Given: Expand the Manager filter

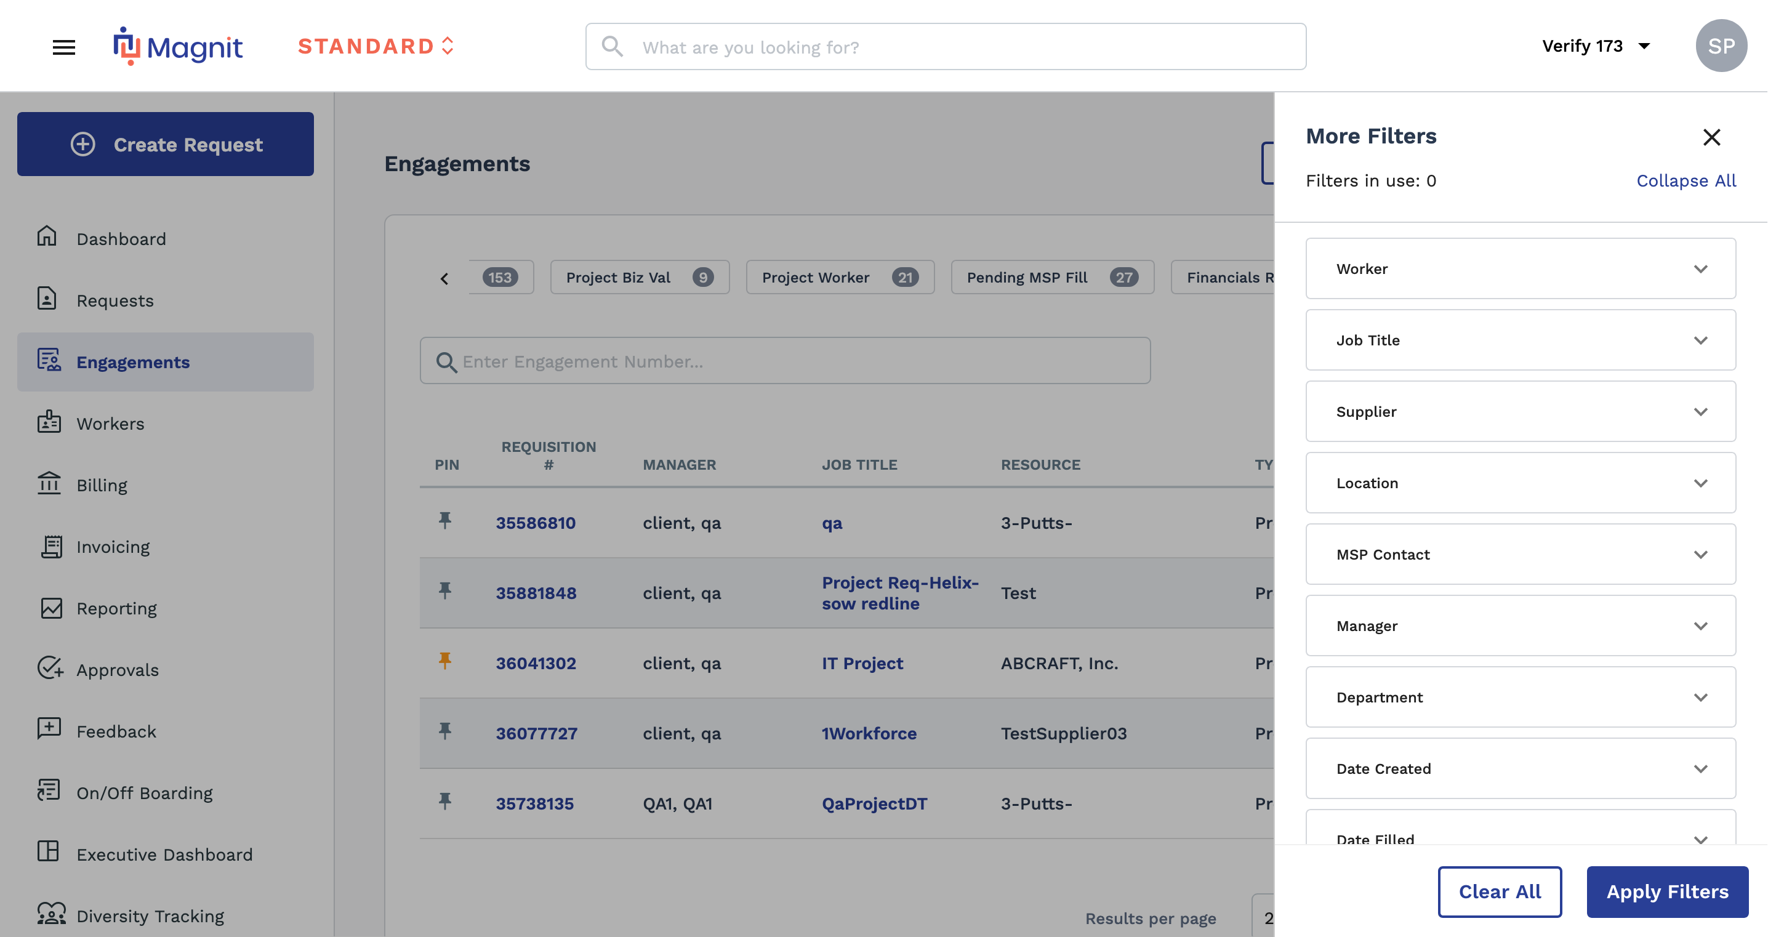Looking at the screenshot, I should point(1521,625).
